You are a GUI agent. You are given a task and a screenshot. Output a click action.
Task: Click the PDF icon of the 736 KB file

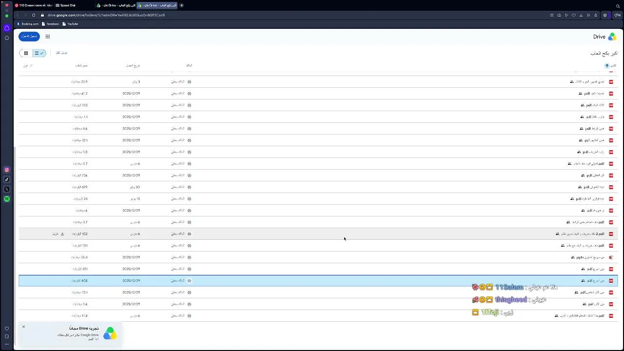(611, 175)
